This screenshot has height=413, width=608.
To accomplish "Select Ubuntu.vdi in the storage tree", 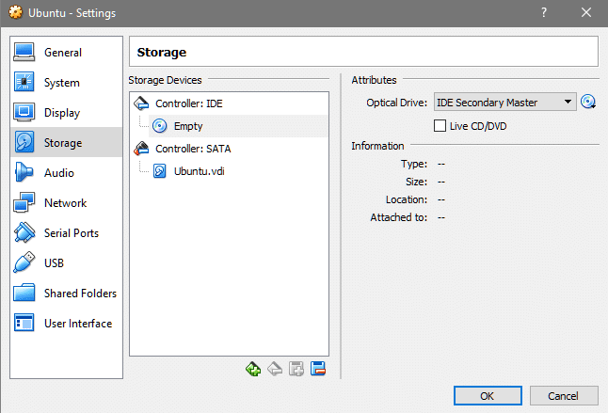I will pos(199,171).
